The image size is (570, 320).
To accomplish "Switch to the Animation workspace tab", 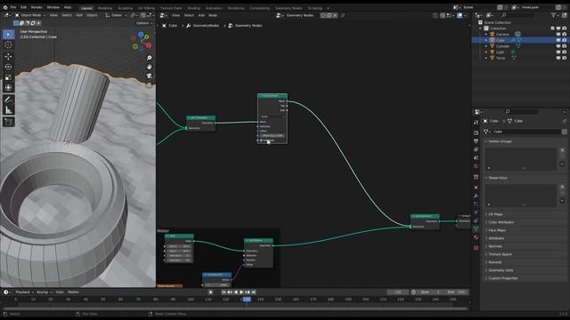I will pyautogui.click(x=214, y=8).
